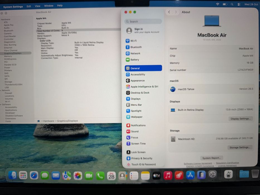Viewport: 260px width, 195px height.
Task: Launch Finder from the Dock
Action: pyautogui.click(x=13, y=175)
